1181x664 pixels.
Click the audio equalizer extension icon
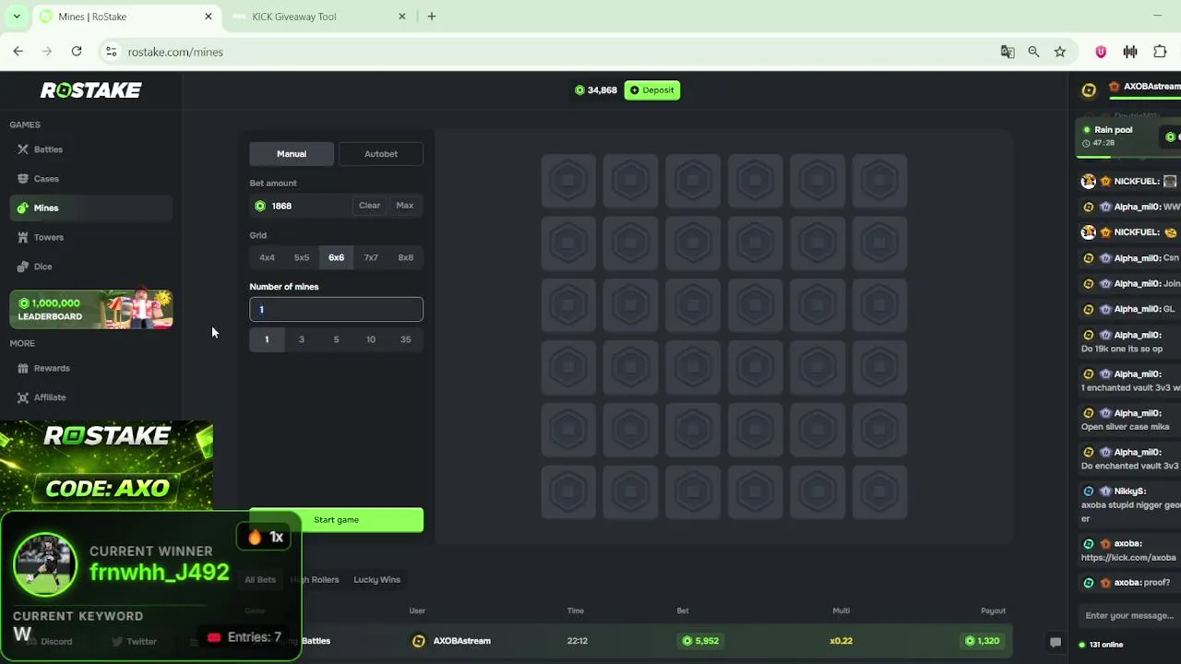click(x=1130, y=52)
